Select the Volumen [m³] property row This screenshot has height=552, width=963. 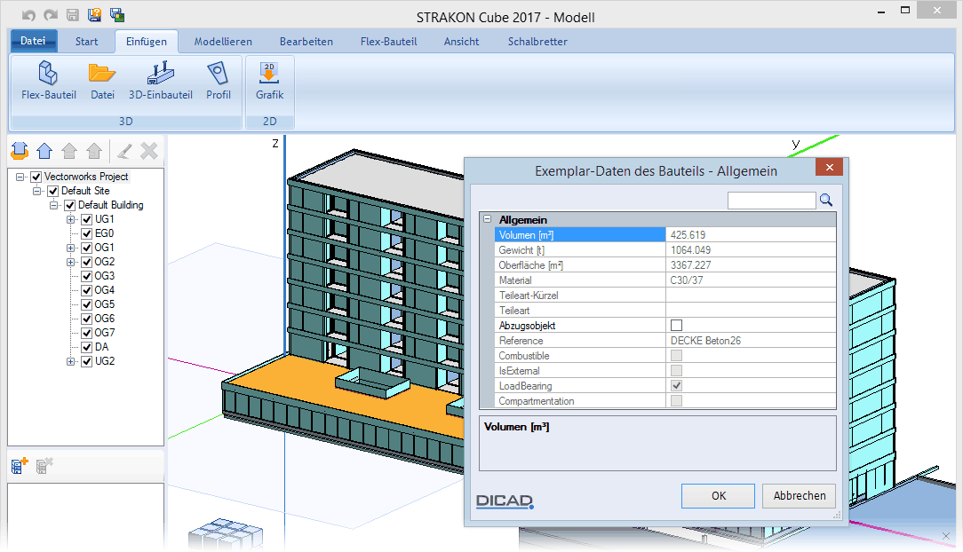click(x=665, y=235)
